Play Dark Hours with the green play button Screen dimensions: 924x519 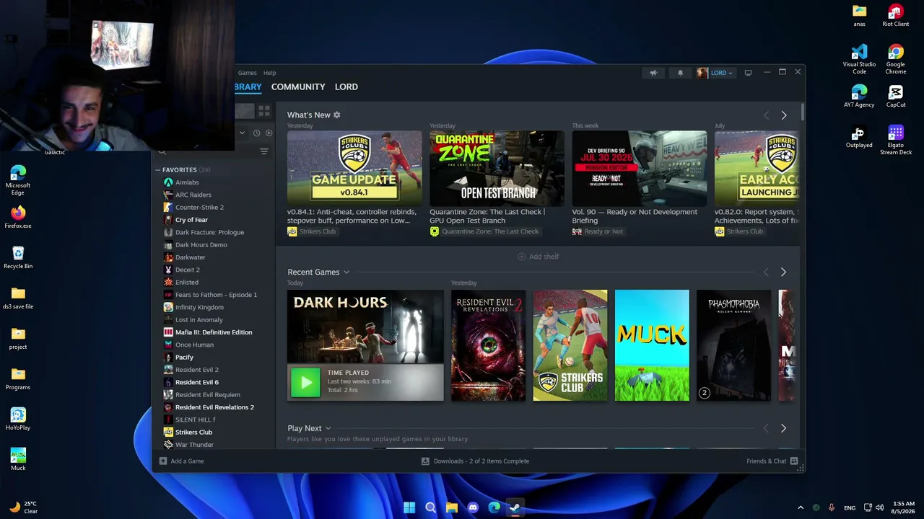[305, 383]
